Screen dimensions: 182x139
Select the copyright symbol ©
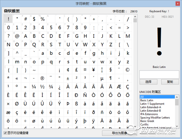click(x=127, y=70)
